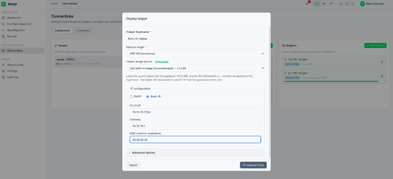Set language to ES
Viewport: 393px width, 179px height.
tap(324, 4)
